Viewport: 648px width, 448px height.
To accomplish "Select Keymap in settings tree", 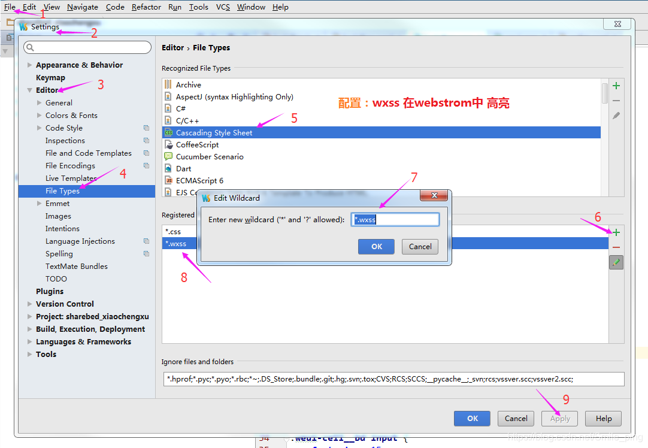I will pyautogui.click(x=50, y=78).
